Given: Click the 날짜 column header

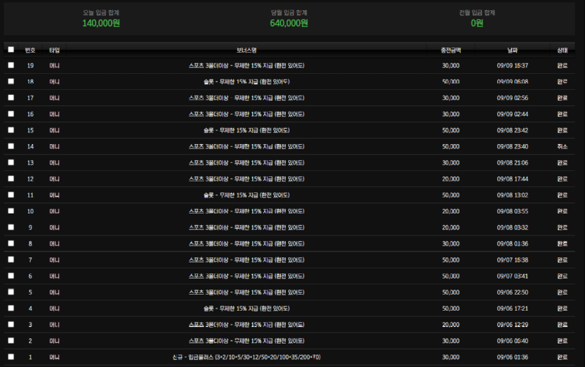Looking at the screenshot, I should coord(512,50).
